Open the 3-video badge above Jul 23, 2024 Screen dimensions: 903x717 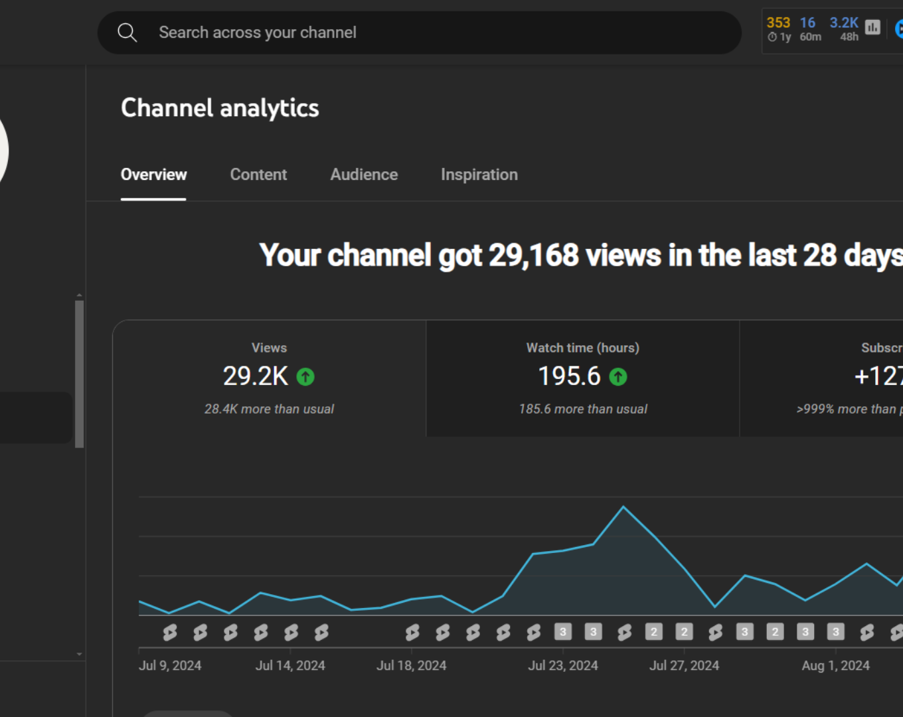563,631
